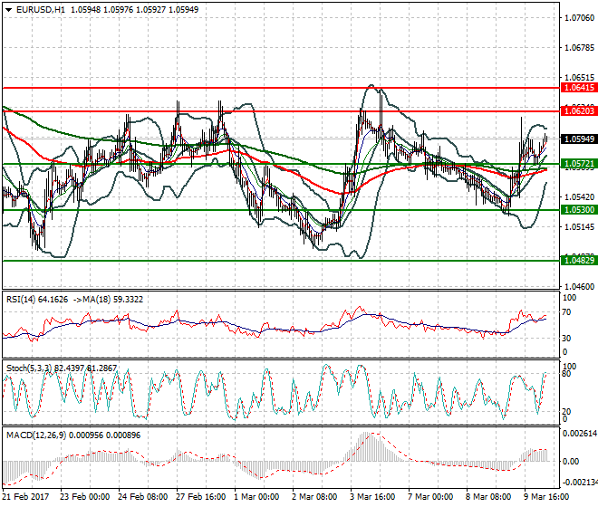The width and height of the screenshot is (598, 507).
Task: Select the Stochastic 20 level scale value
Action: (x=566, y=412)
